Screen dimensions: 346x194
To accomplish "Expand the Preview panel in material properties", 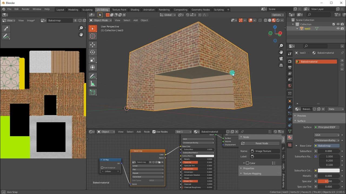I will pyautogui.click(x=301, y=116).
